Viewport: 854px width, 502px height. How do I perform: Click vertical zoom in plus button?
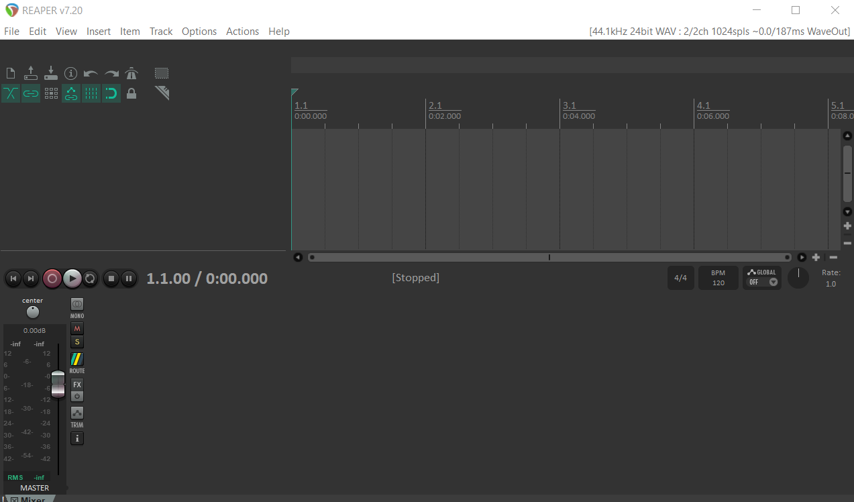pyautogui.click(x=847, y=226)
